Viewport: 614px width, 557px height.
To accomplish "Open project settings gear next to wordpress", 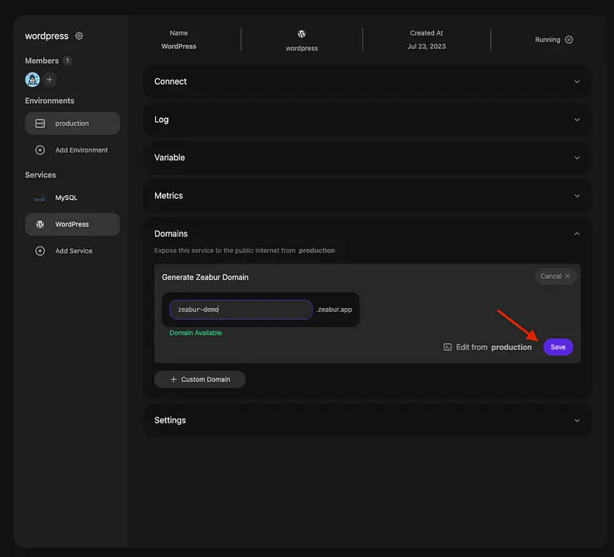I will (x=79, y=36).
